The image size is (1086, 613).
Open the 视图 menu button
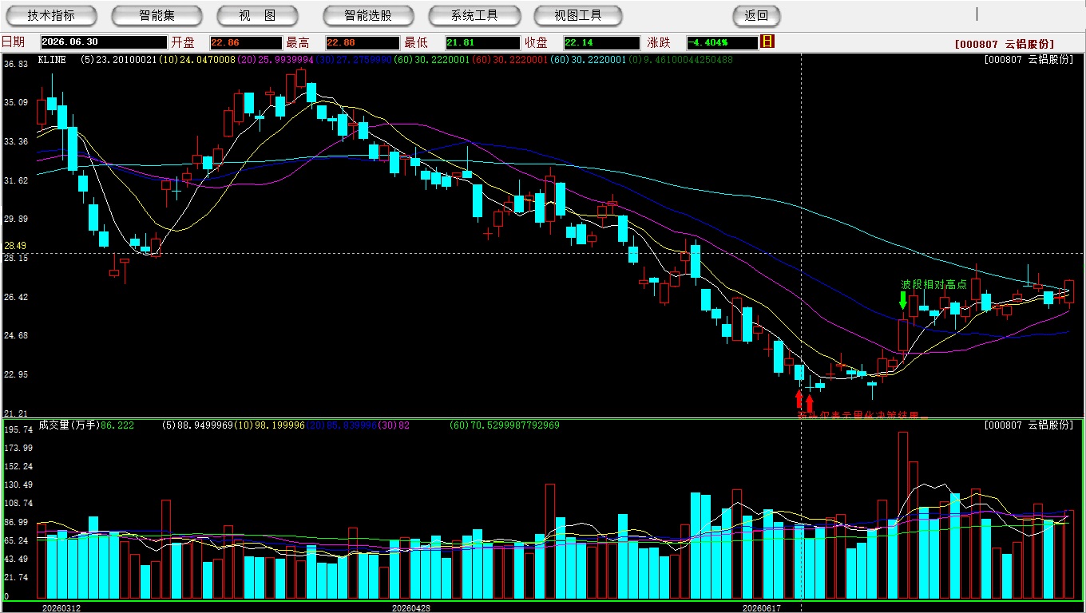click(x=257, y=15)
